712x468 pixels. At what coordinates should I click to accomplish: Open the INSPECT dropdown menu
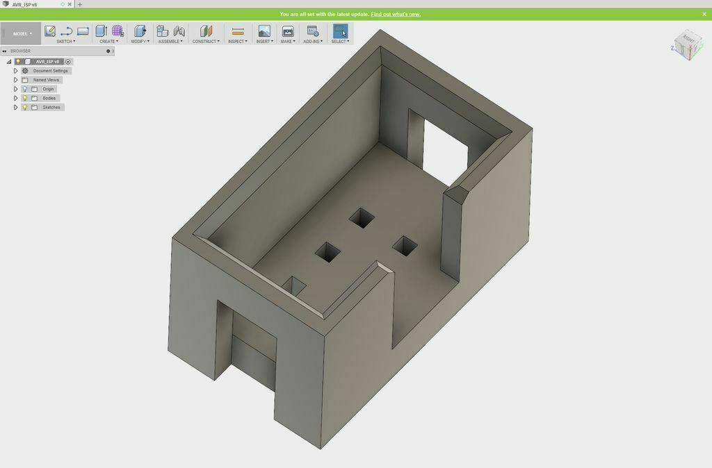click(238, 41)
